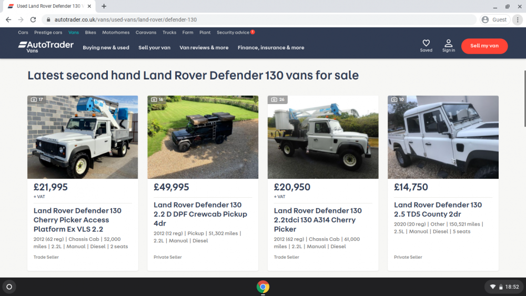Click the launcher circle in the shelf
This screenshot has height=296, width=526.
(9, 287)
